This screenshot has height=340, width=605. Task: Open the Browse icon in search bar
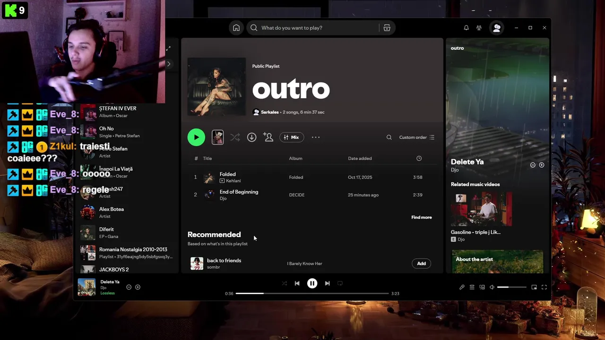(387, 28)
